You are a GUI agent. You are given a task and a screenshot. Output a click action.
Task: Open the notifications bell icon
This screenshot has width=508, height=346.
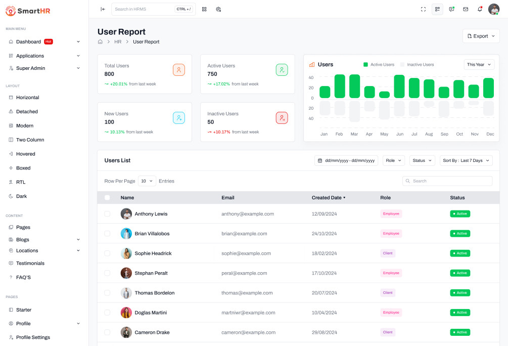pos(480,9)
